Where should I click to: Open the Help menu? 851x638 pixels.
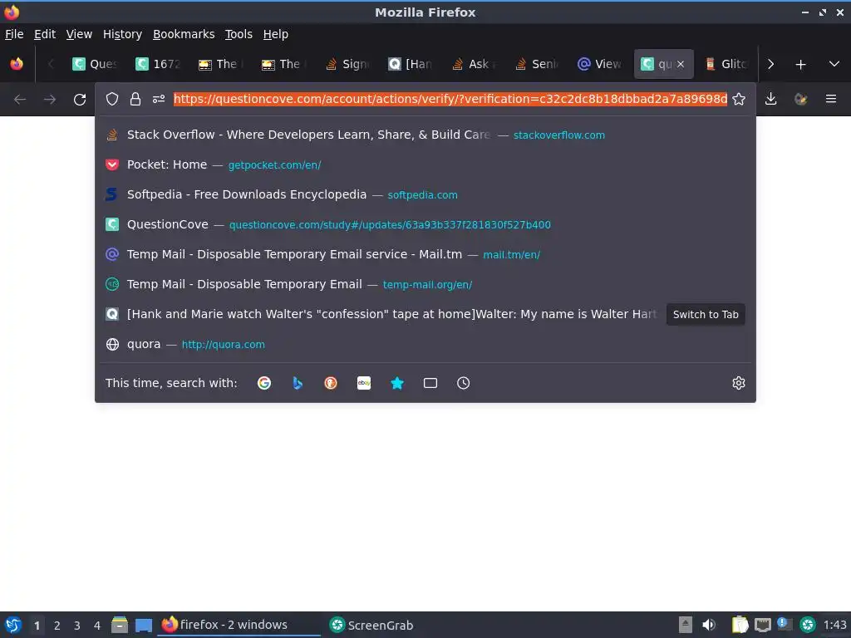(x=276, y=34)
